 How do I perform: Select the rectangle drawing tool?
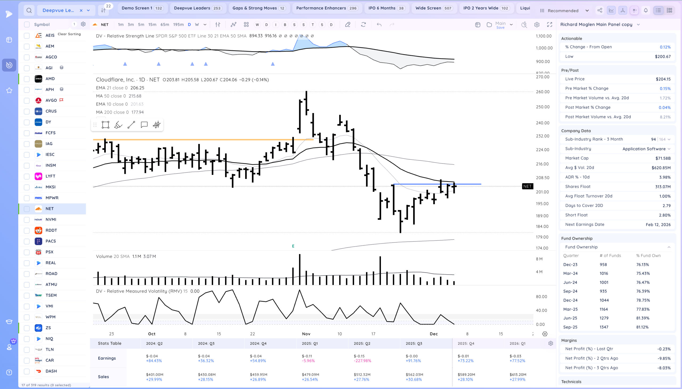point(105,125)
